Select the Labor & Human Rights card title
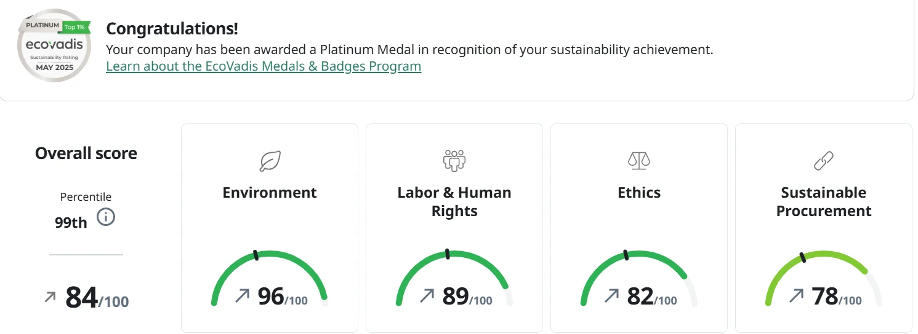918x334 pixels. pyautogui.click(x=454, y=201)
